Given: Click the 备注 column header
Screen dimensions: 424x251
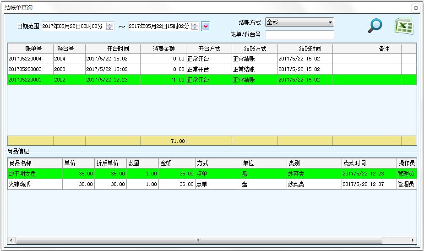Looking at the screenshot, I should (x=367, y=49).
